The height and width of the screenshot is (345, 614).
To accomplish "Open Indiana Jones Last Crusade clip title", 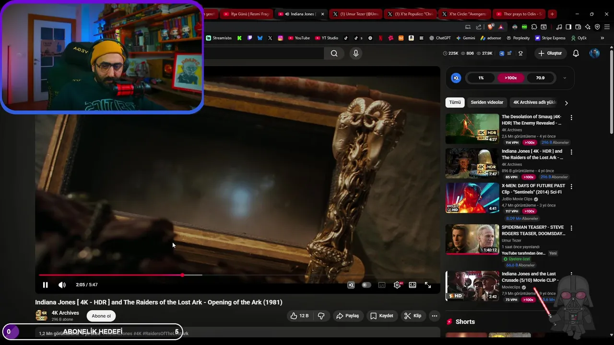I will click(530, 277).
